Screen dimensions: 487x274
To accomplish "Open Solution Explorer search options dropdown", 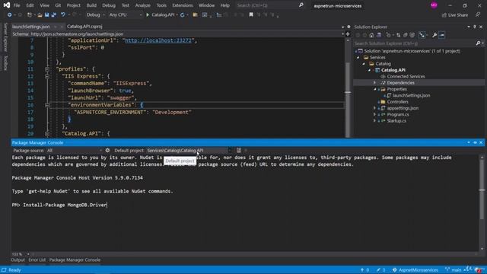I will [x=482, y=43].
